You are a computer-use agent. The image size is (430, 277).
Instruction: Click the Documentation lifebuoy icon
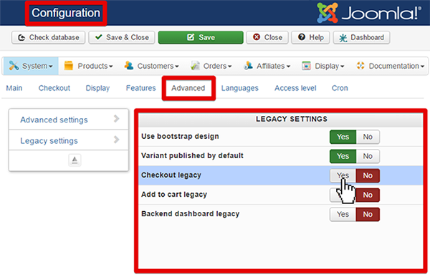click(360, 65)
